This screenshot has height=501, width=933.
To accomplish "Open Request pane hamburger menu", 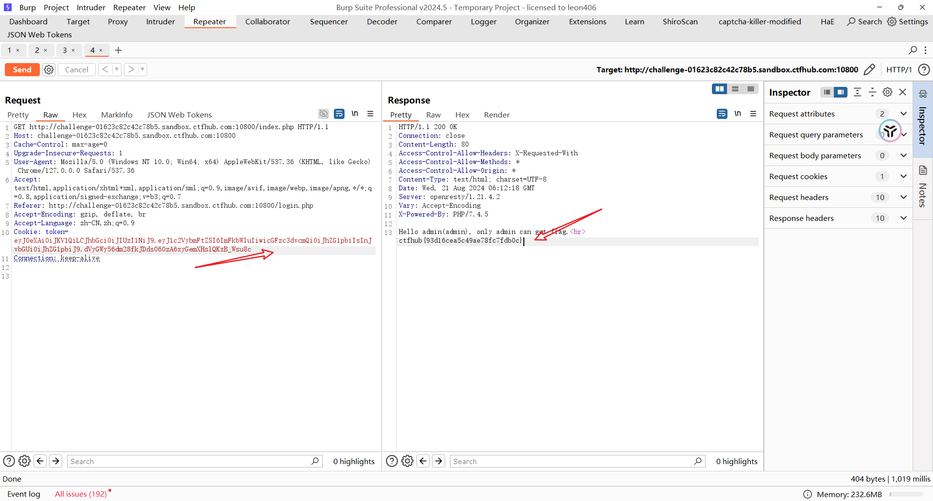I will coord(370,114).
